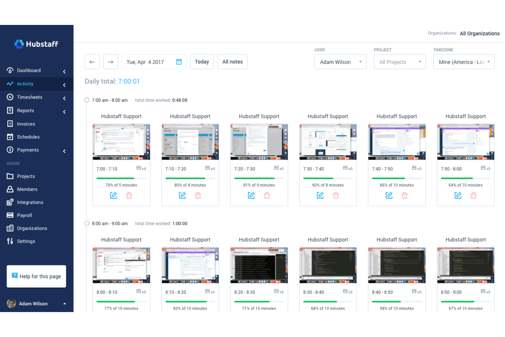Click the Today button

coord(202,62)
